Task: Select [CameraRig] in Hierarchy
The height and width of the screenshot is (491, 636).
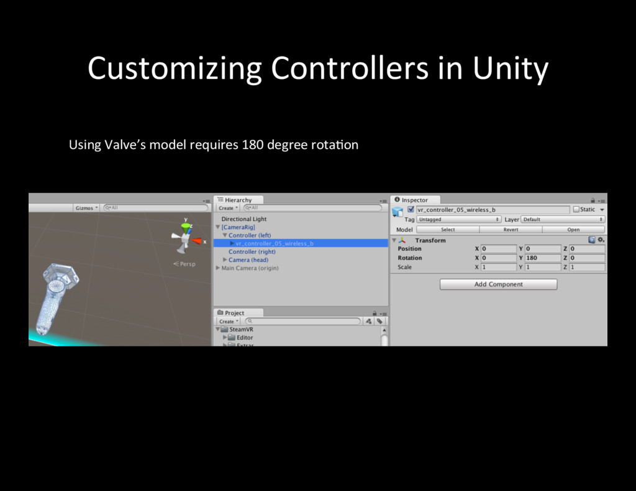Action: pyautogui.click(x=238, y=227)
